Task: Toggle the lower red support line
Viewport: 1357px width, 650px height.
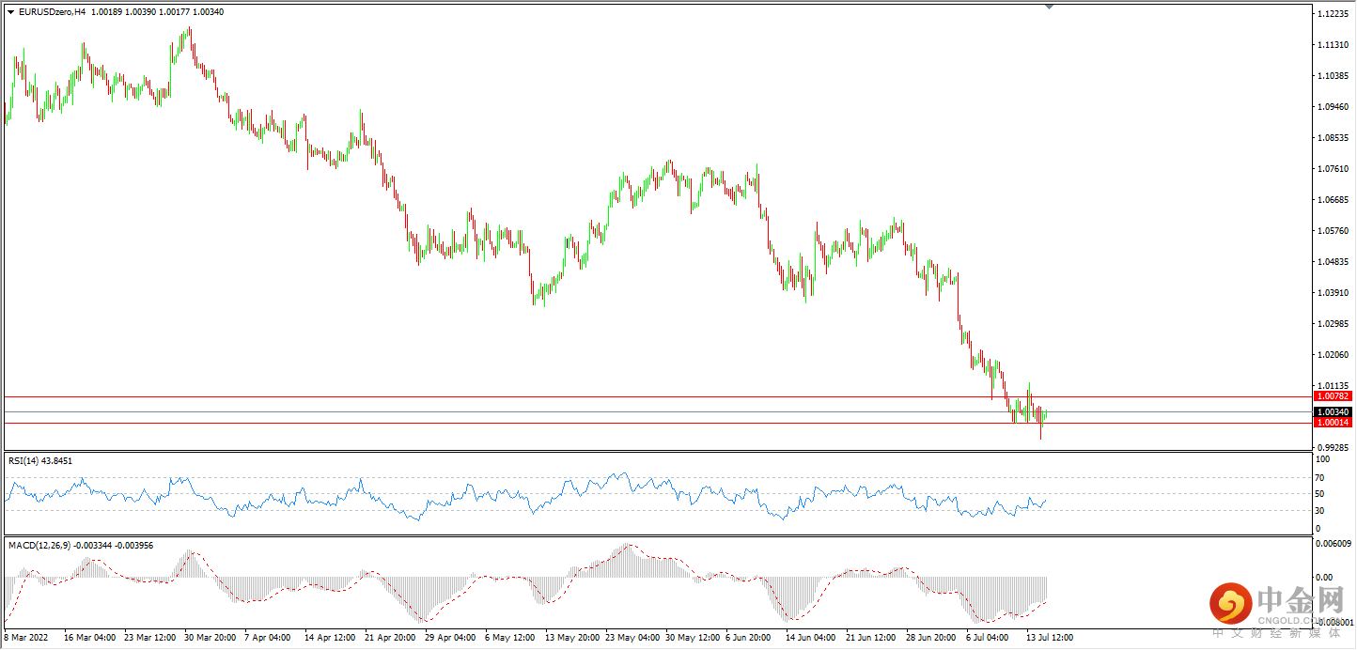Action: pos(658,423)
